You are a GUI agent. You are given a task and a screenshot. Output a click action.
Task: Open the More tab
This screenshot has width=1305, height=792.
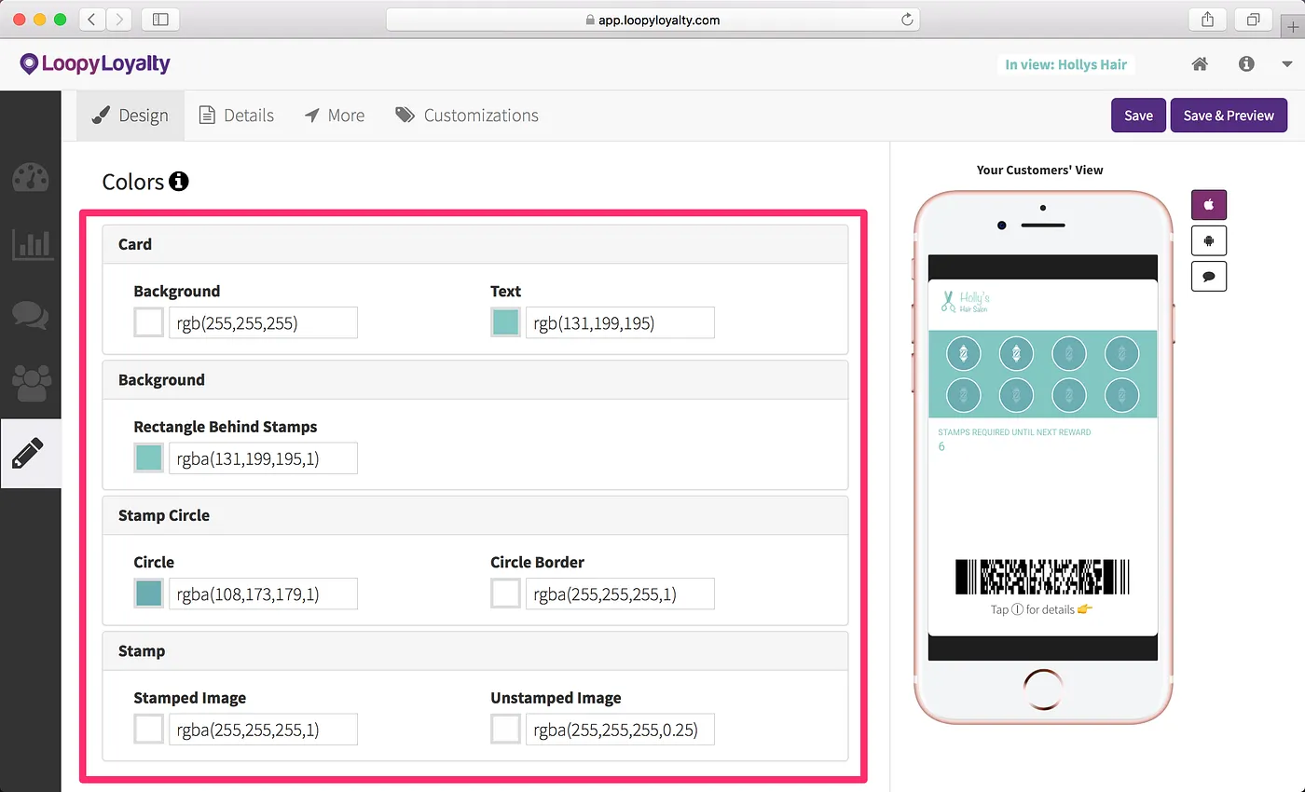click(335, 116)
